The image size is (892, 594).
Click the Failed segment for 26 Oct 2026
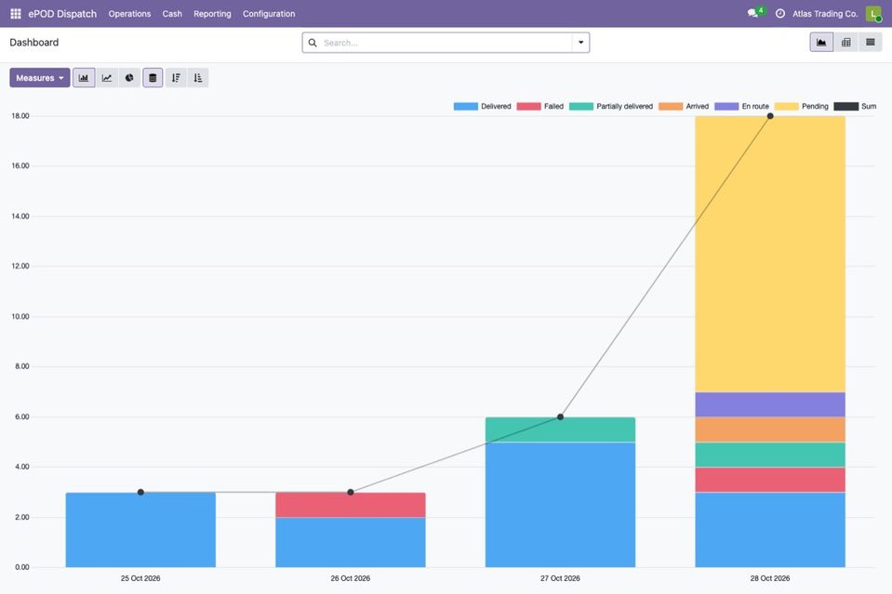[x=351, y=505]
